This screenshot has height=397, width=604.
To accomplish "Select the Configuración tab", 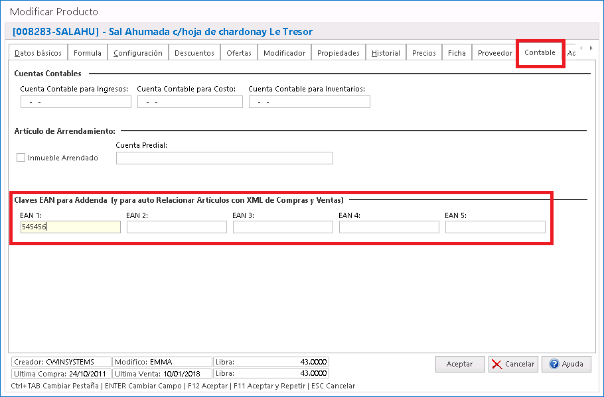I will pyautogui.click(x=137, y=53).
